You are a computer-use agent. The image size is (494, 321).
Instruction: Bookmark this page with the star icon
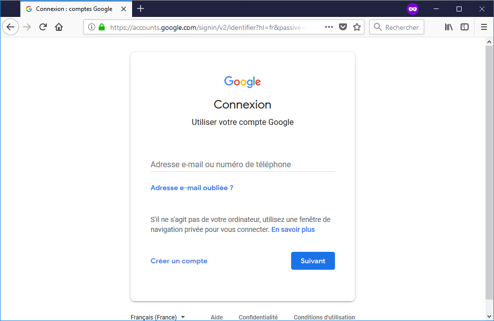coord(356,27)
